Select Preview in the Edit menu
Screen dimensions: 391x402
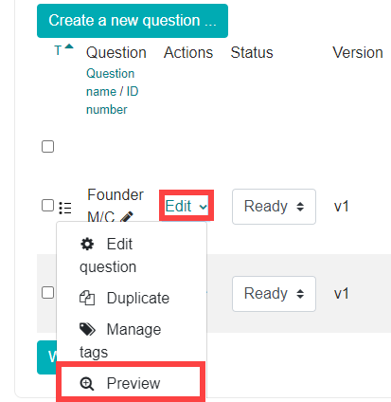click(132, 383)
